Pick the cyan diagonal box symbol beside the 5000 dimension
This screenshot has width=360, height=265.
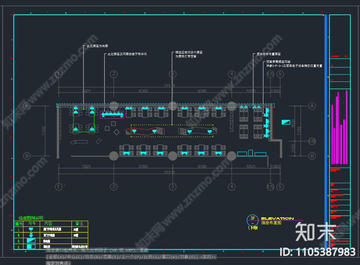[286, 122]
